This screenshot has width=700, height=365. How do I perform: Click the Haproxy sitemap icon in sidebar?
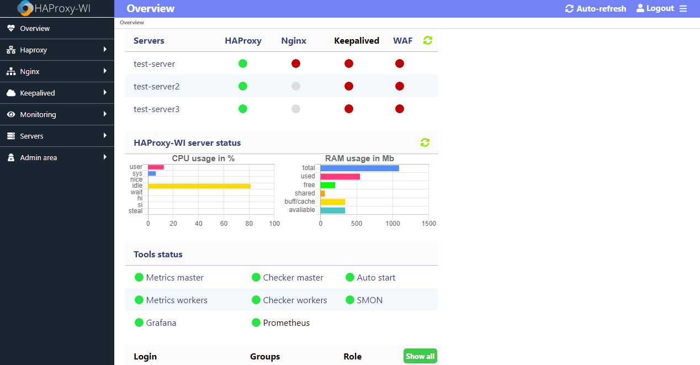(11, 50)
